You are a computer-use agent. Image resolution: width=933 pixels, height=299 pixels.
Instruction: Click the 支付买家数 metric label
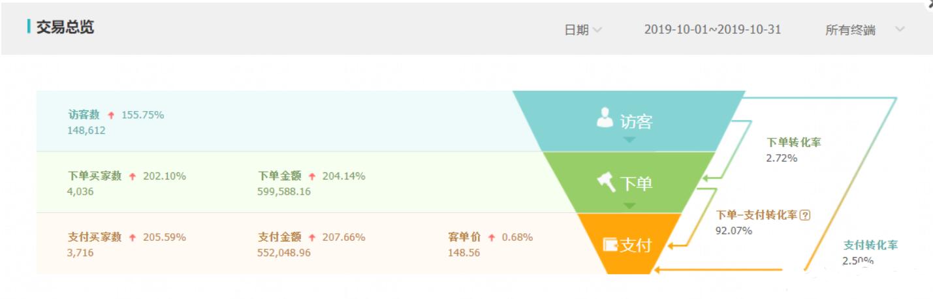(x=95, y=237)
